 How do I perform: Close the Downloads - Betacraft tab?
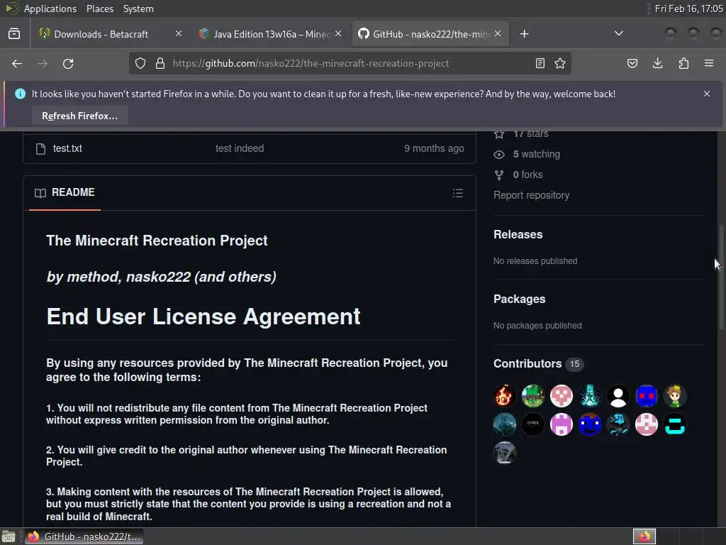coord(179,34)
